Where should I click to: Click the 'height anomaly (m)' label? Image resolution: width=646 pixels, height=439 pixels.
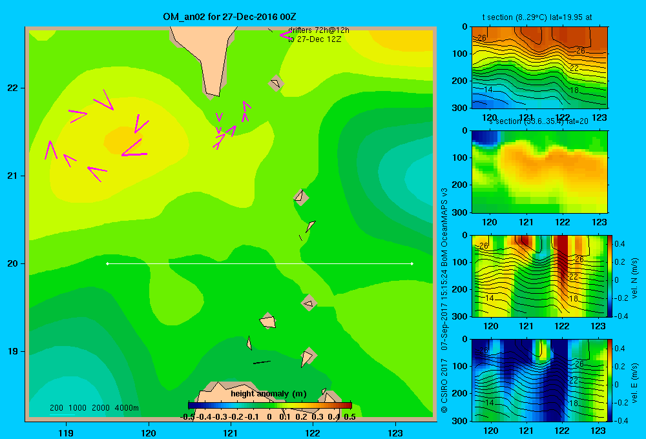[x=269, y=394]
